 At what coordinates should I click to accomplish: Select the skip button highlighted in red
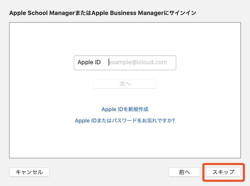[x=223, y=172]
